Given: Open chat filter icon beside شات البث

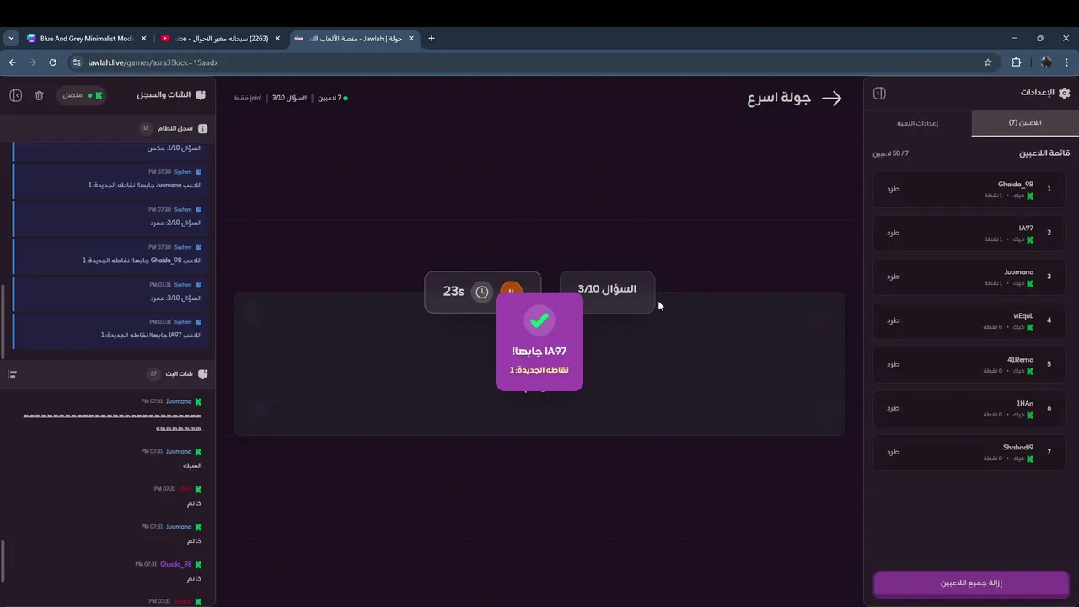Looking at the screenshot, I should (12, 373).
